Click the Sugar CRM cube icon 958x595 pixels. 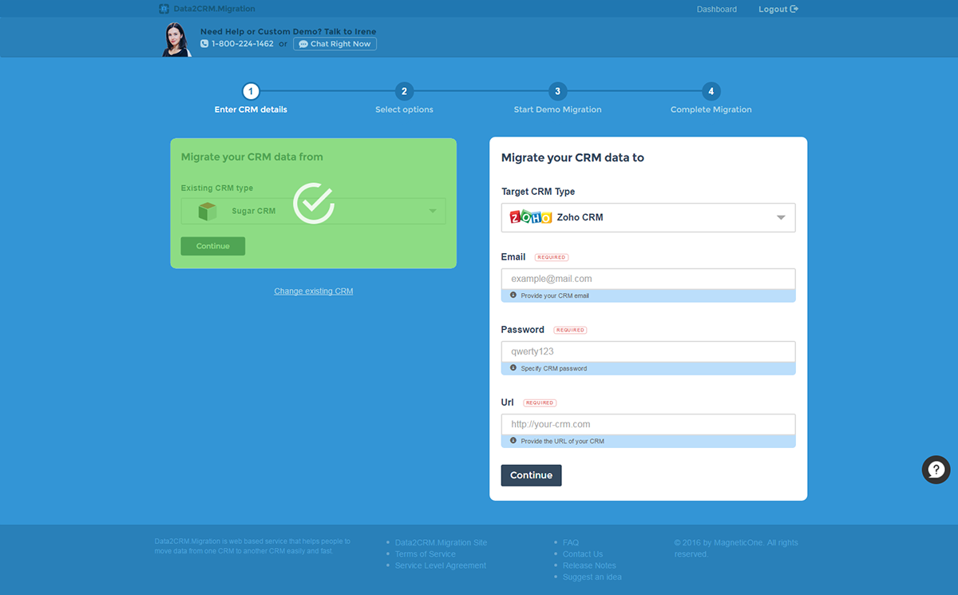(208, 212)
